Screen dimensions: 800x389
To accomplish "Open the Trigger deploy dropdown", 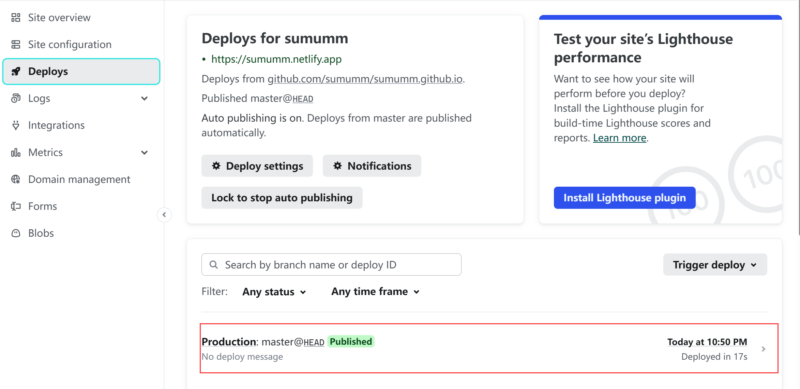I will click(x=715, y=264).
